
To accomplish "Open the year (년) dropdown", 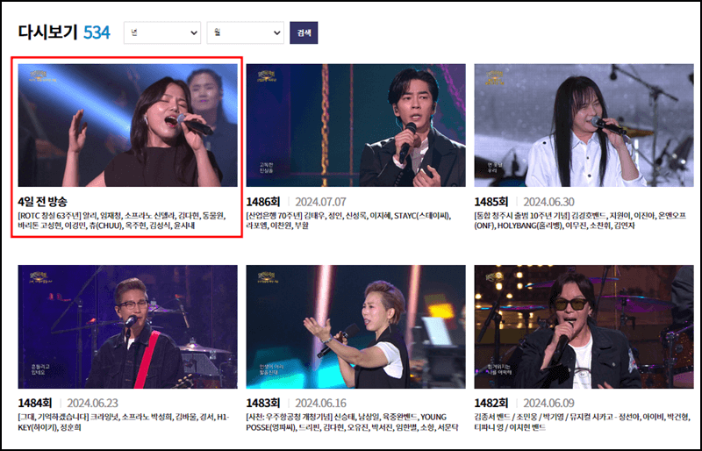I will coord(162,32).
